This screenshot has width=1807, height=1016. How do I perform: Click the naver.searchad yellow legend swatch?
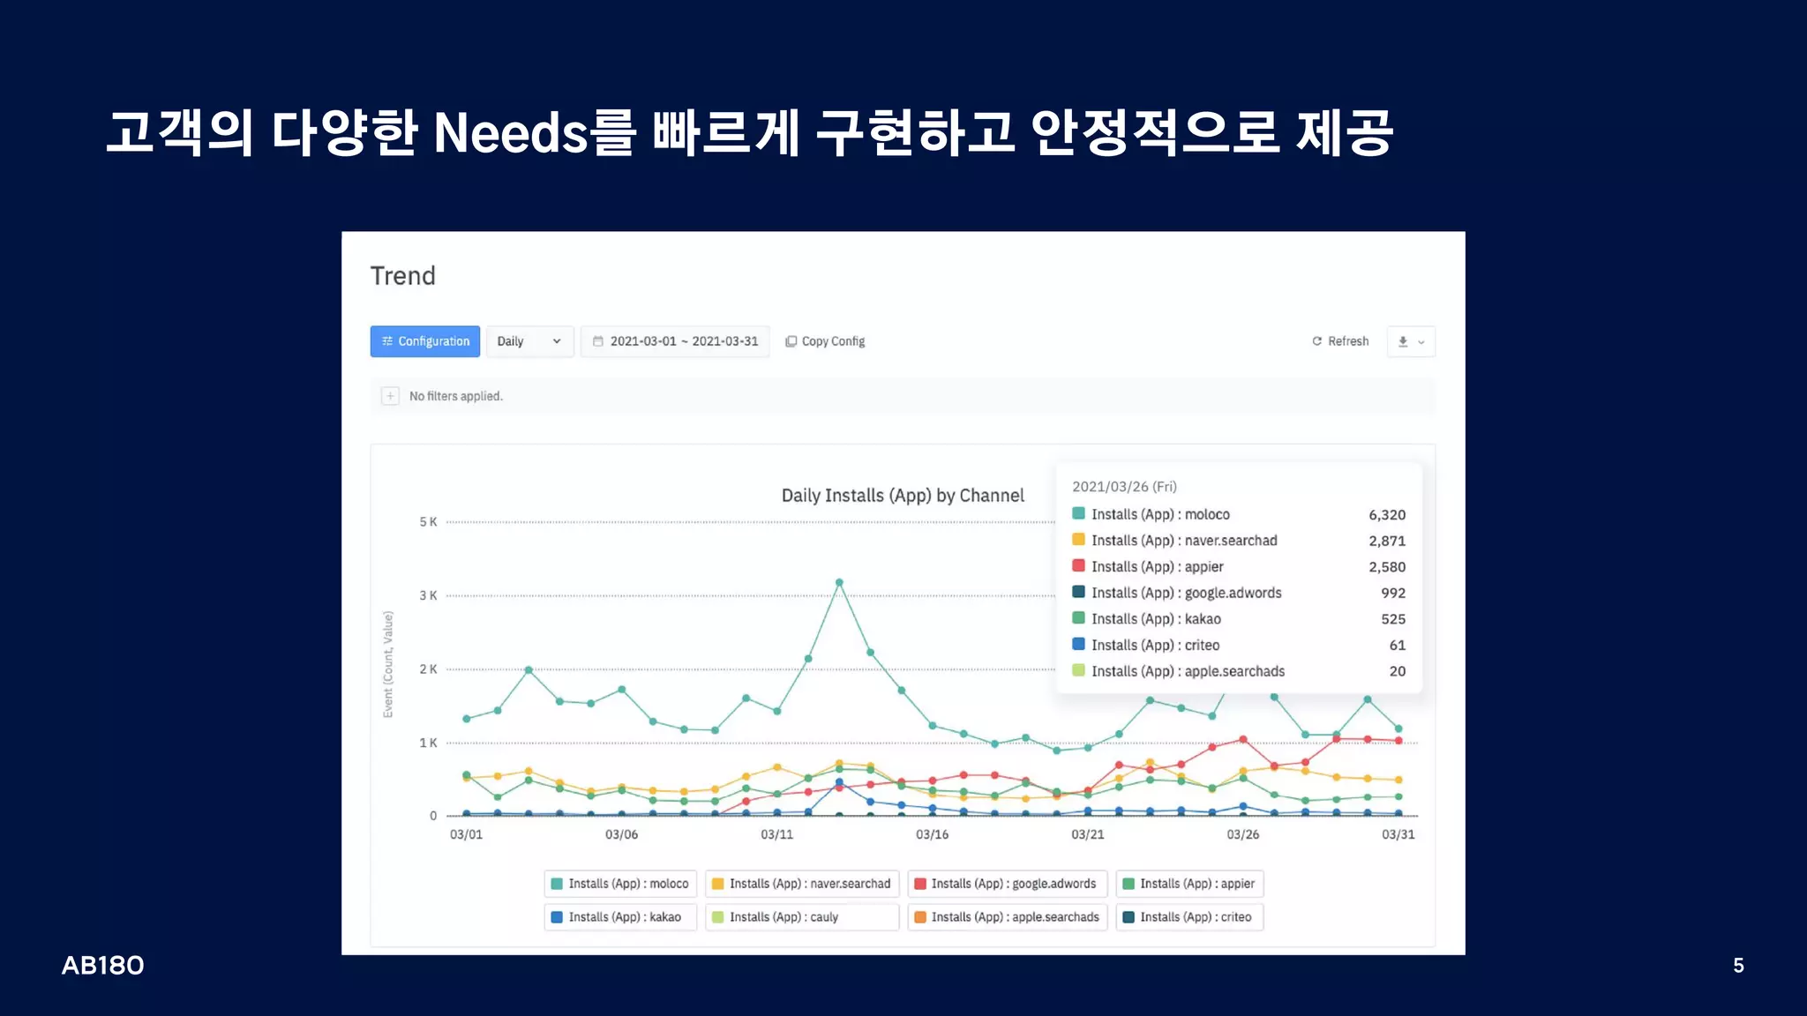(718, 884)
